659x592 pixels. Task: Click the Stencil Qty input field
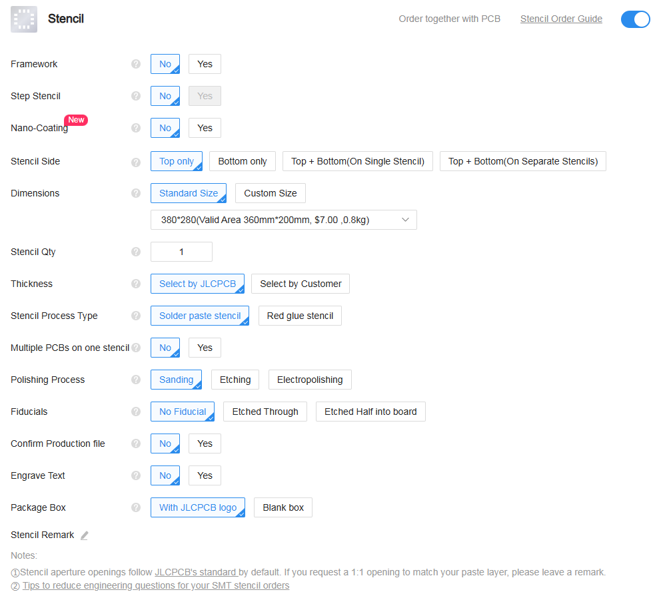tap(181, 252)
